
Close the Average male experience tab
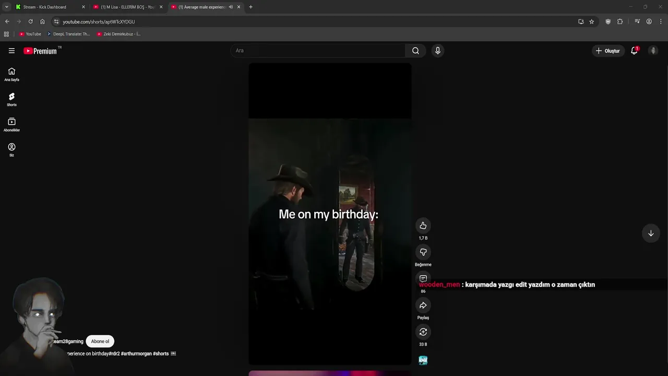pos(238,7)
